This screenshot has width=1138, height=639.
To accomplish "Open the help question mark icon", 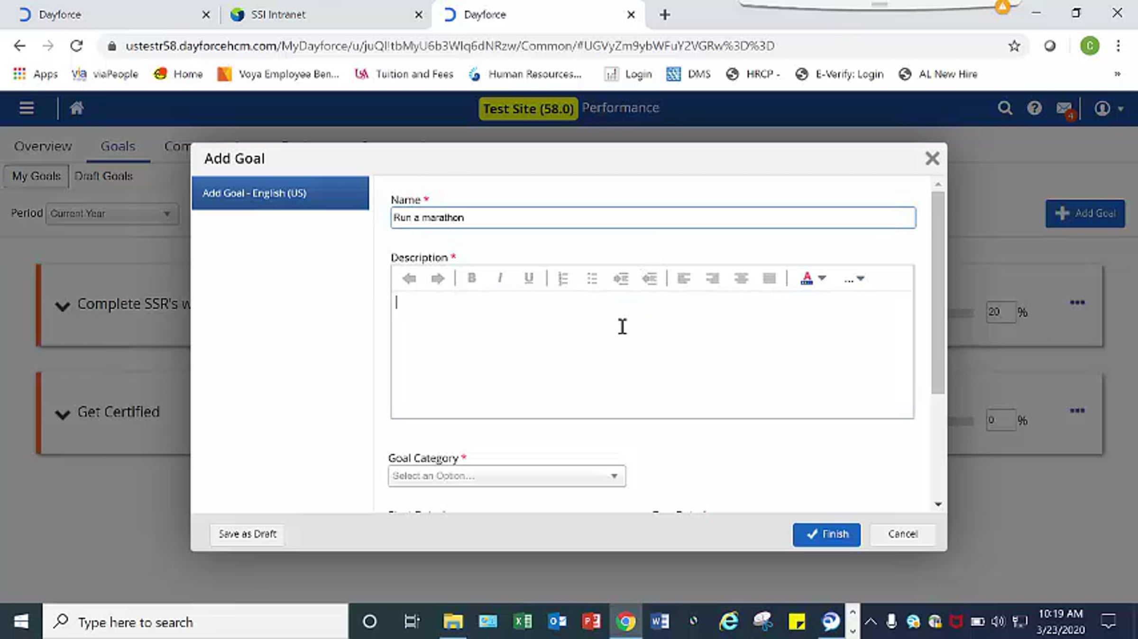I will pos(1034,108).
